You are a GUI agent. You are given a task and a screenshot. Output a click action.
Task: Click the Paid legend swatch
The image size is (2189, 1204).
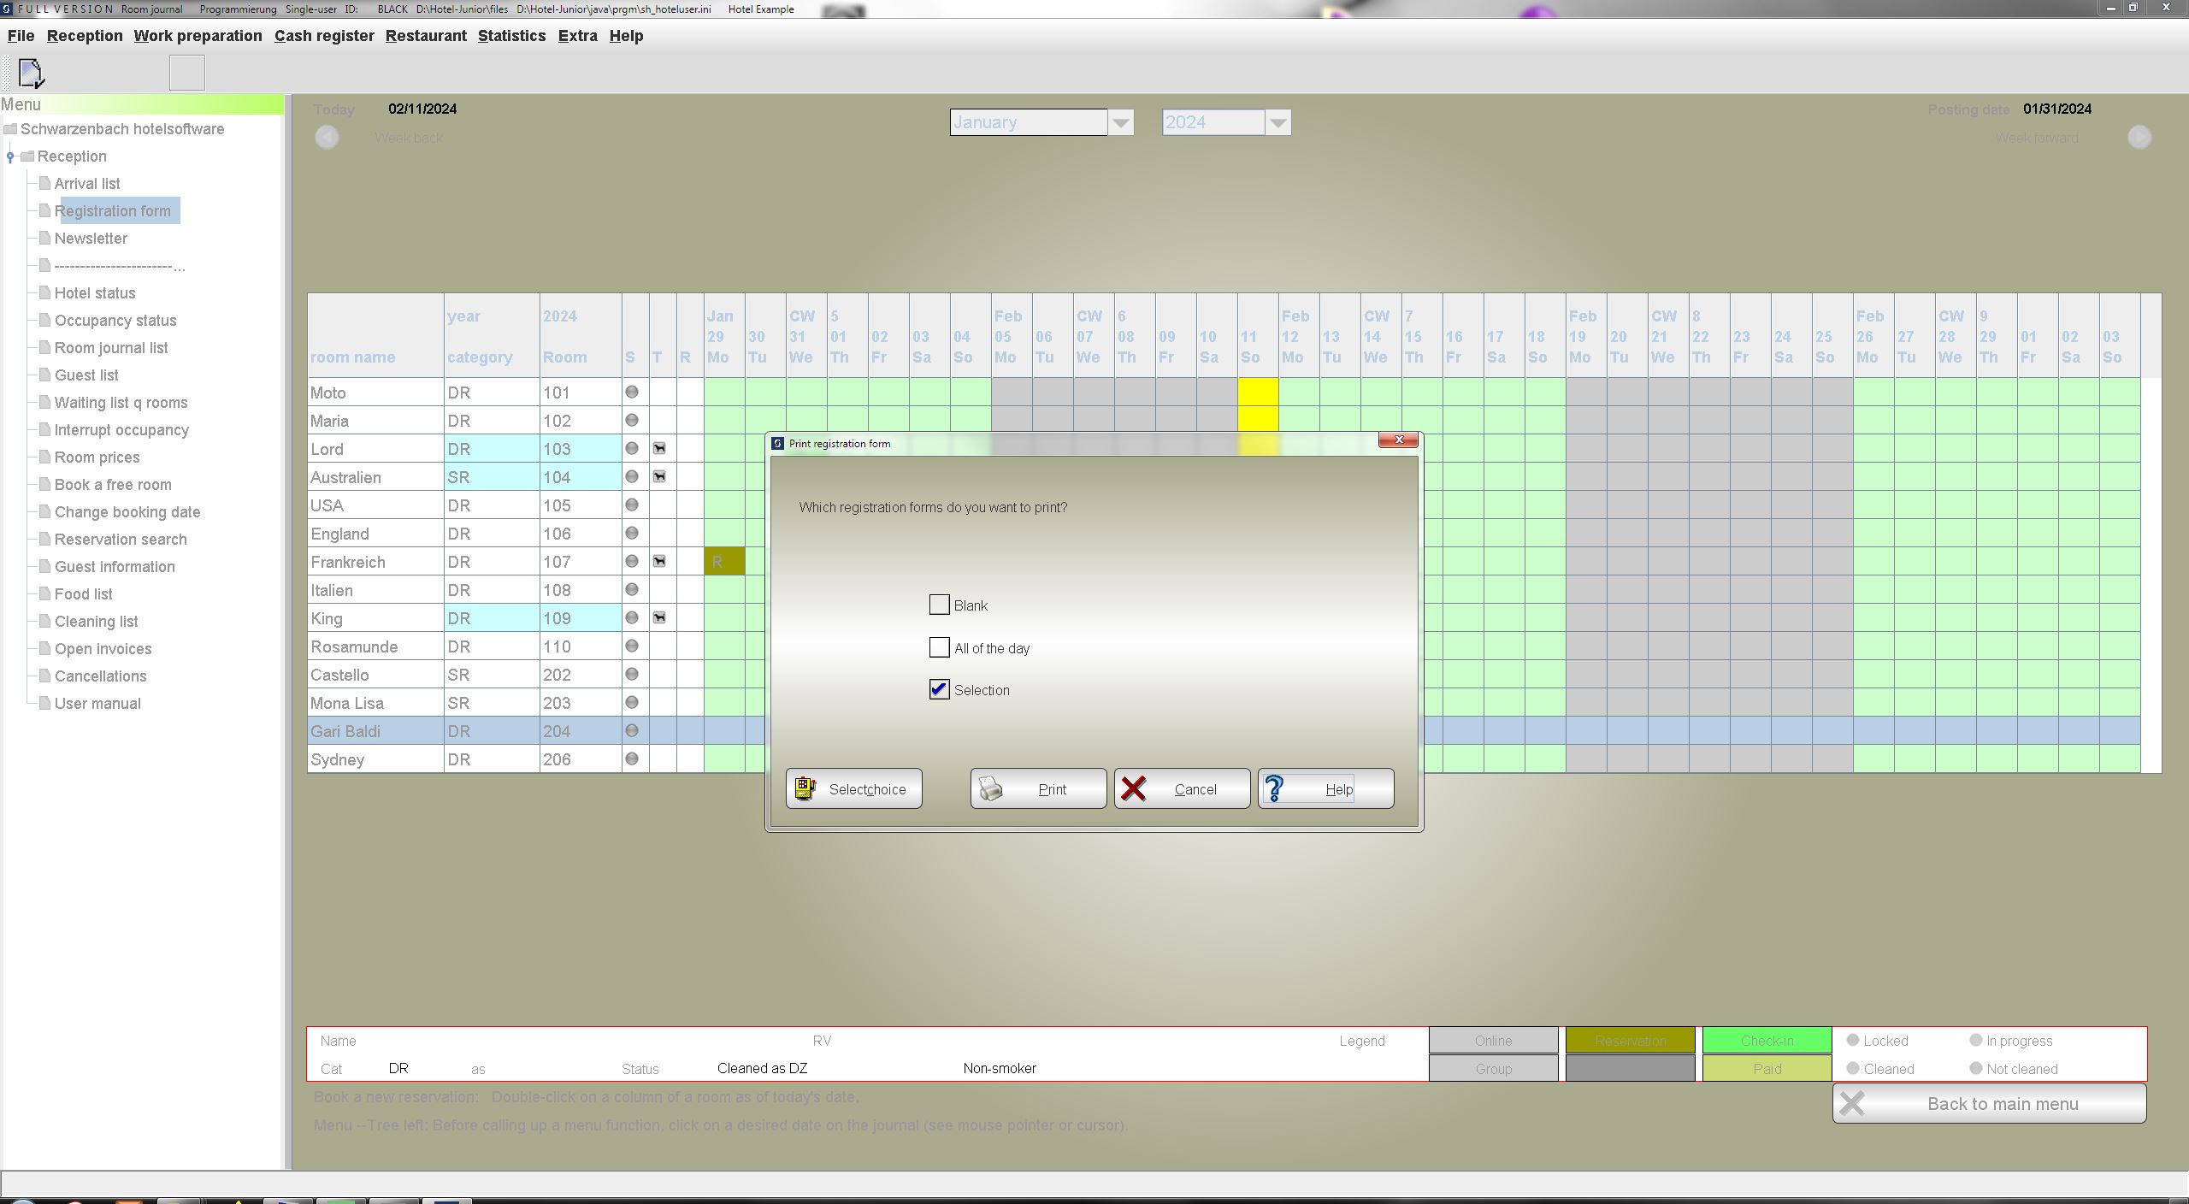point(1767,1068)
